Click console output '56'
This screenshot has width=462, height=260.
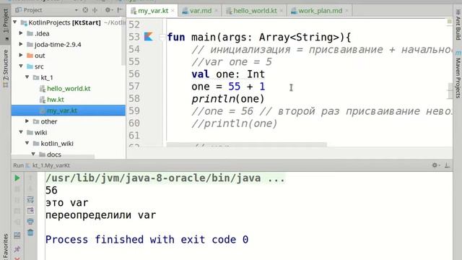[x=51, y=191]
